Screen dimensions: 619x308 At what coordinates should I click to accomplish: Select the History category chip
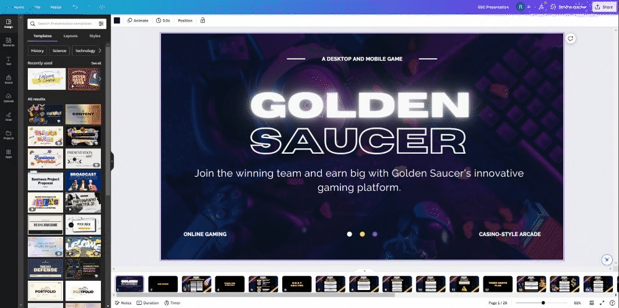[x=38, y=51]
